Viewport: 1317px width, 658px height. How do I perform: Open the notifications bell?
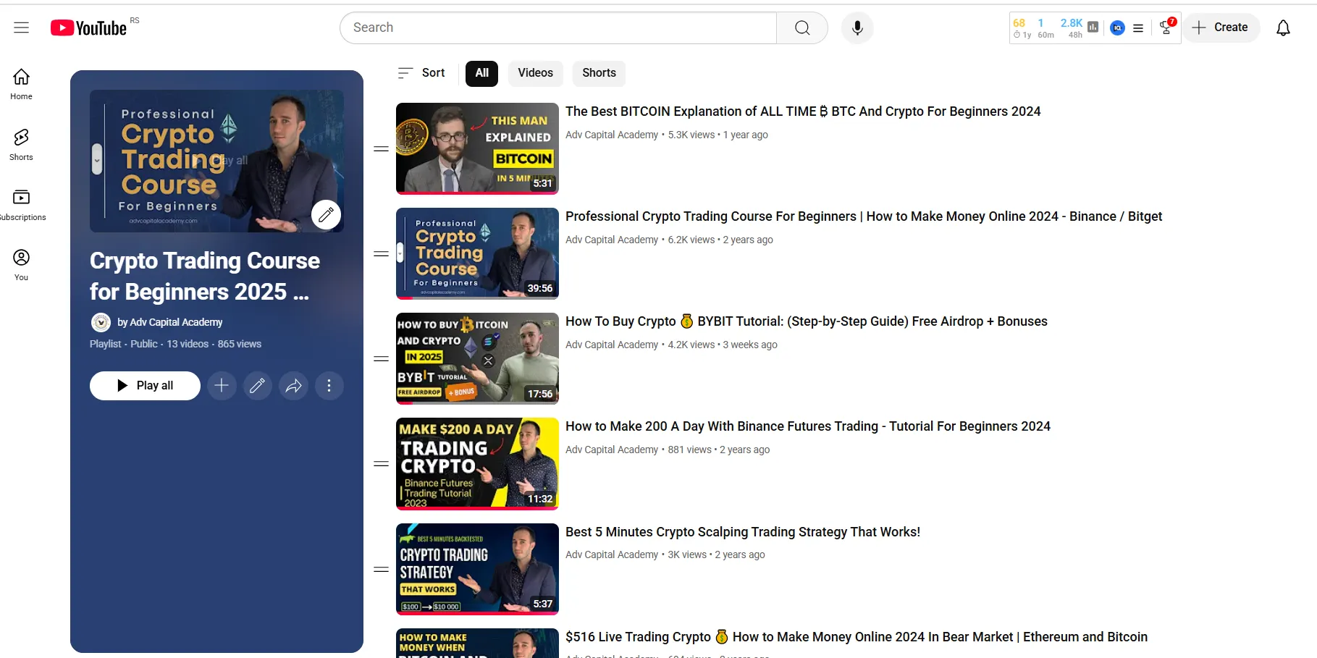(x=1283, y=28)
